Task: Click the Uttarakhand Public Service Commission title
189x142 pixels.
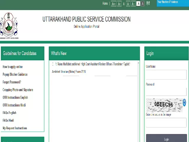Action: click(x=87, y=19)
